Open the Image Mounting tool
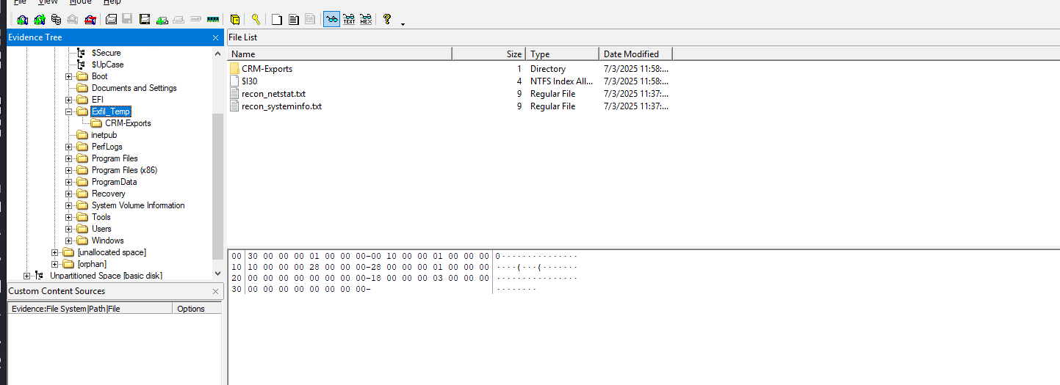This screenshot has width=1060, height=385. (x=56, y=20)
